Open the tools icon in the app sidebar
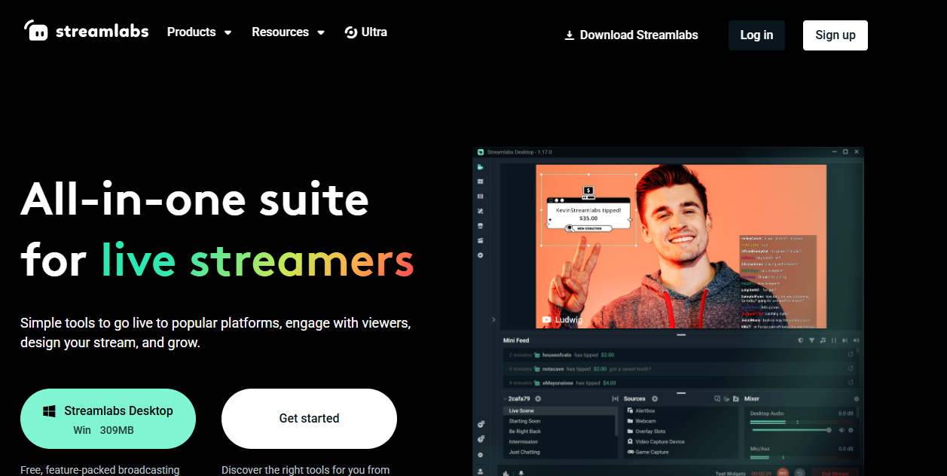The width and height of the screenshot is (947, 476). click(480, 211)
